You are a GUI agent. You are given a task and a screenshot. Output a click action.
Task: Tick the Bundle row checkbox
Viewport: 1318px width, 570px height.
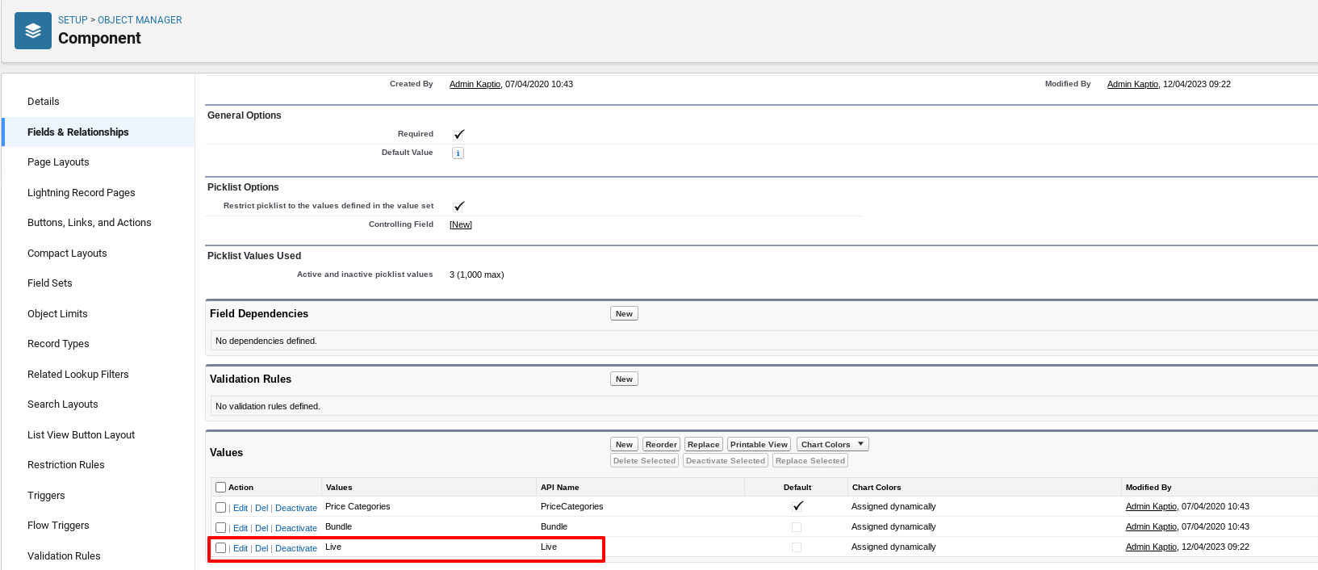coord(221,528)
